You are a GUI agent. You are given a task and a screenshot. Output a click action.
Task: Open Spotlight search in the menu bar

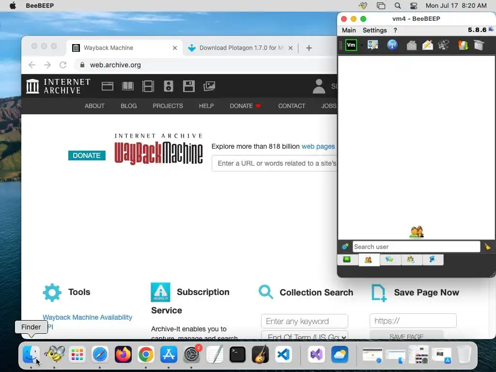coord(398,5)
